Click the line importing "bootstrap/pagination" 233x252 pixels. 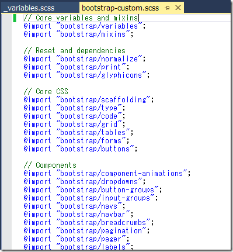86,231
